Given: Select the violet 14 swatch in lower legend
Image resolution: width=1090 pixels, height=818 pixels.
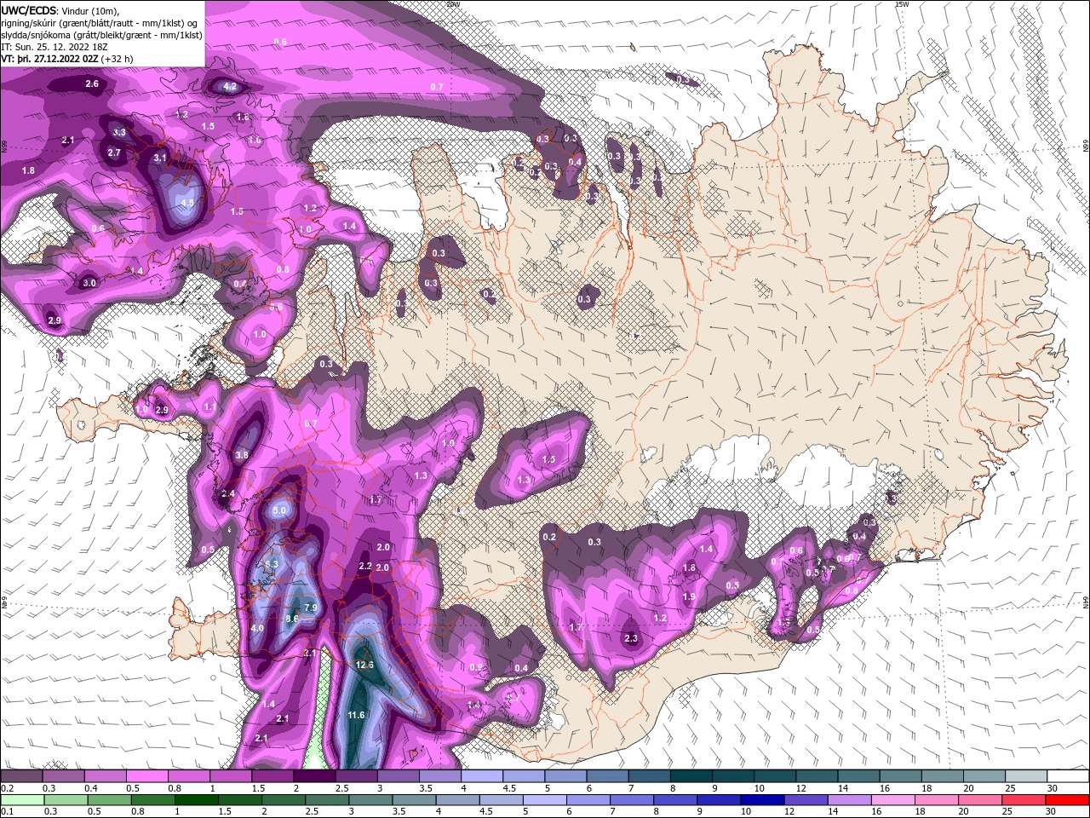Looking at the screenshot, I should pos(848,800).
